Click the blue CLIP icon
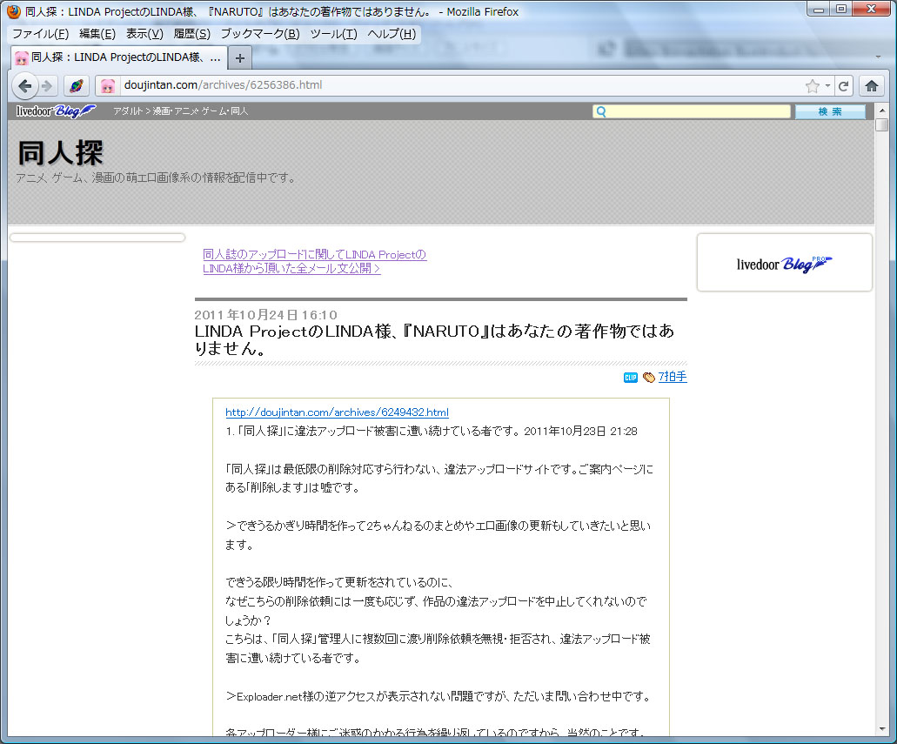Image resolution: width=897 pixels, height=744 pixels. pos(631,377)
